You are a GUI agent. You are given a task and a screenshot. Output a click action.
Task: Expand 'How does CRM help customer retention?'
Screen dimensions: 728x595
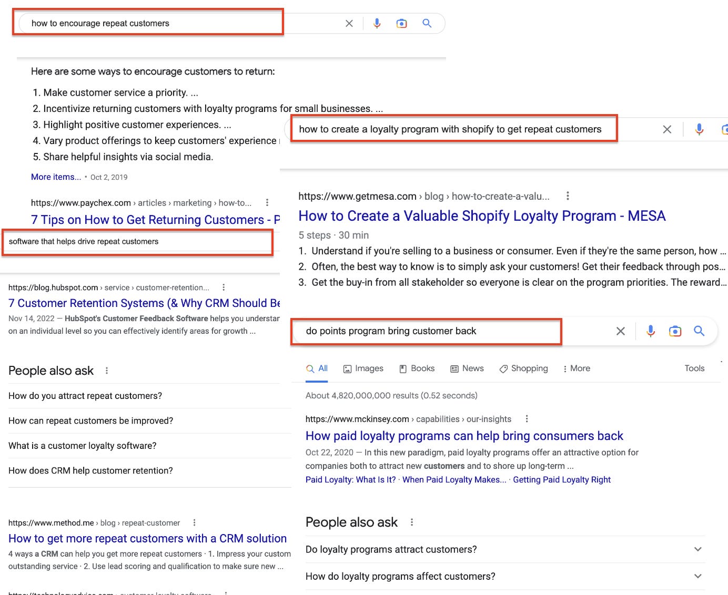(x=150, y=471)
